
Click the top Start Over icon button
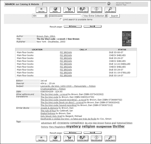(42, 10)
